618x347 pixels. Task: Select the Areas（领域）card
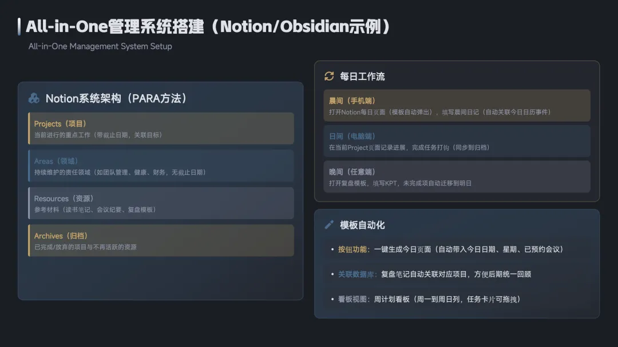point(161,166)
